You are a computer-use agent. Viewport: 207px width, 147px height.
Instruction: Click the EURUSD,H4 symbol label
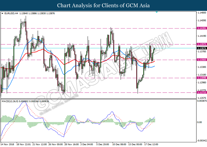11,14
